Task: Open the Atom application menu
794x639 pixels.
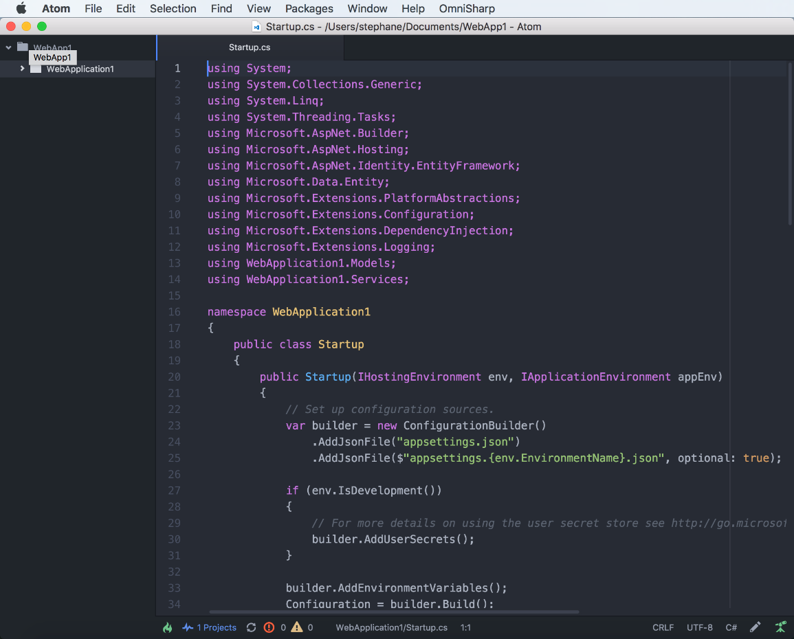Action: tap(56, 9)
